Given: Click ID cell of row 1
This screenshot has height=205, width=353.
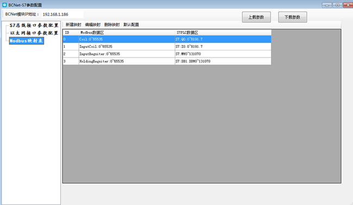Looking at the screenshot, I should 71,47.
